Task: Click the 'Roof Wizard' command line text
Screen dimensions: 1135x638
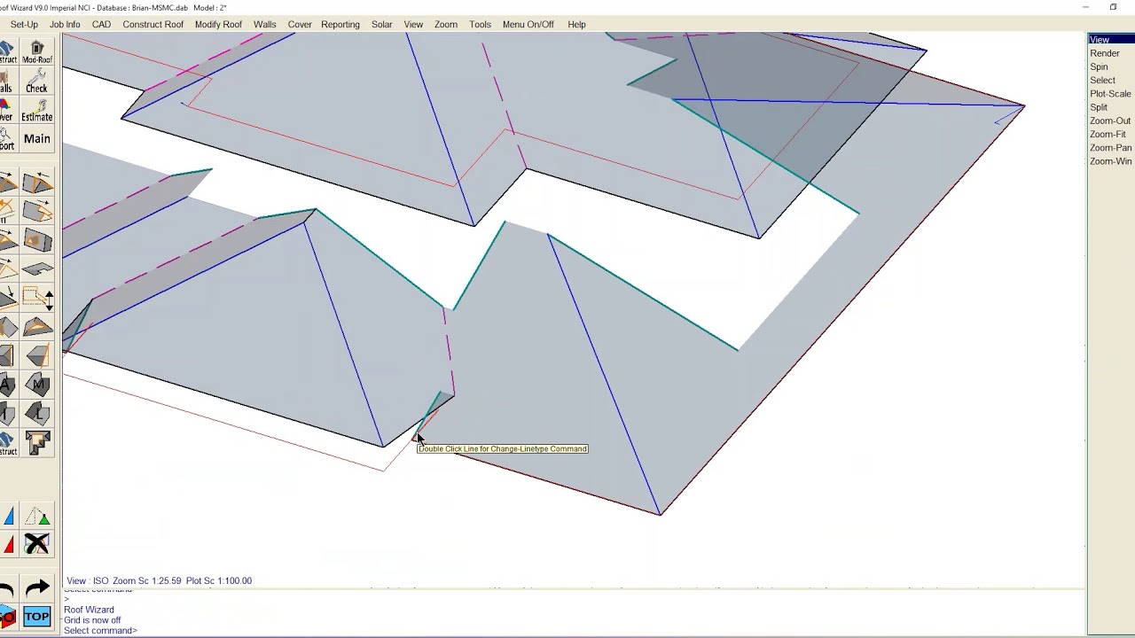Action: coord(89,610)
